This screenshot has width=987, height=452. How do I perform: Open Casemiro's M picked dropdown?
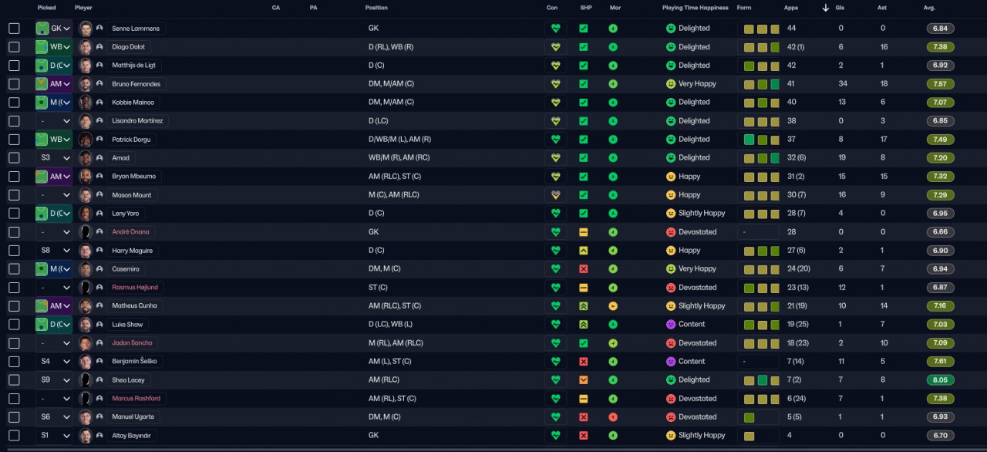coord(53,269)
